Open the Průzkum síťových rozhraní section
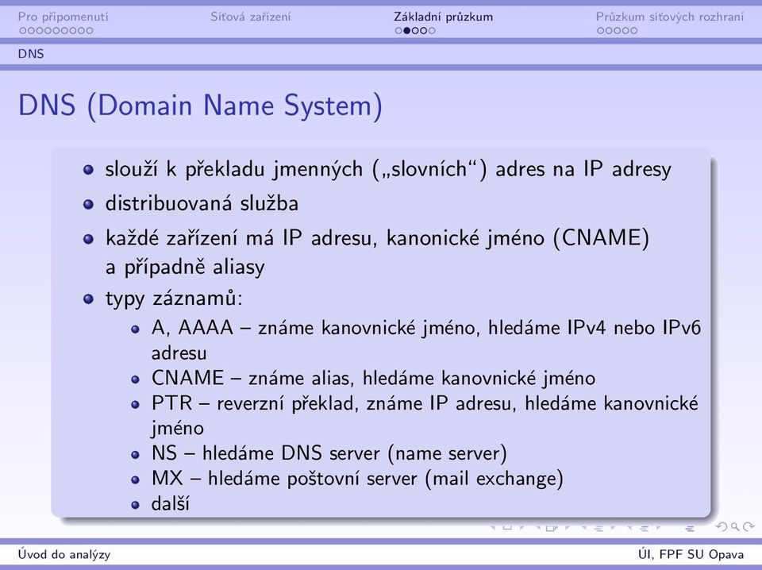This screenshot has width=762, height=570. coord(670,17)
